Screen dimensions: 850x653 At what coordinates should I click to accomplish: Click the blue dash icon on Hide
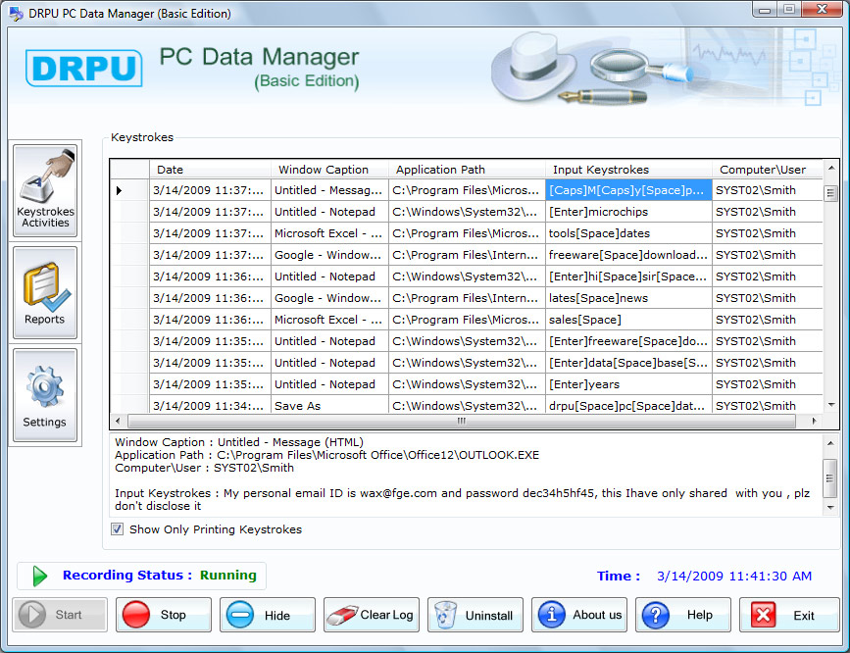coord(240,615)
